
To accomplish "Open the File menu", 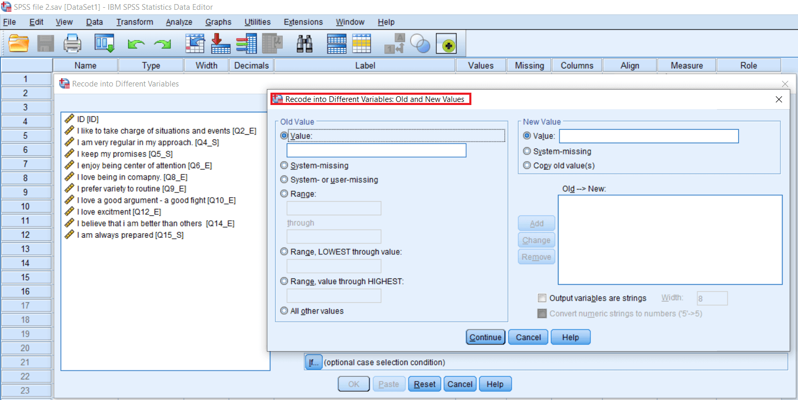I will tap(9, 22).
